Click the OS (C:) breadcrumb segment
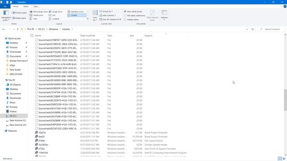 point(42,29)
